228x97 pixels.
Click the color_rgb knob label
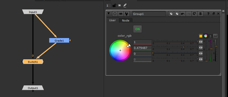pos(125,36)
